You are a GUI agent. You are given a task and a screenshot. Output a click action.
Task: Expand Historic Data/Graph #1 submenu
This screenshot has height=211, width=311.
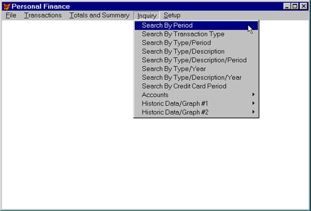pyautogui.click(x=196, y=104)
